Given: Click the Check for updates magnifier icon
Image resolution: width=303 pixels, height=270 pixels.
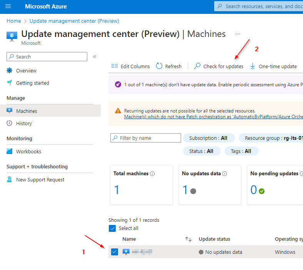Looking at the screenshot, I should coord(197,66).
